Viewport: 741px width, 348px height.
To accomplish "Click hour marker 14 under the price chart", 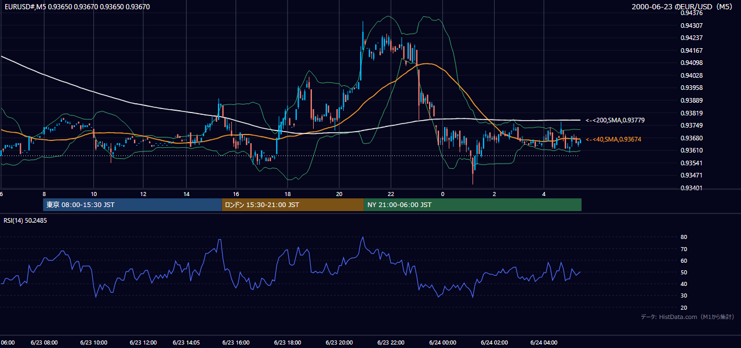I will [187, 194].
